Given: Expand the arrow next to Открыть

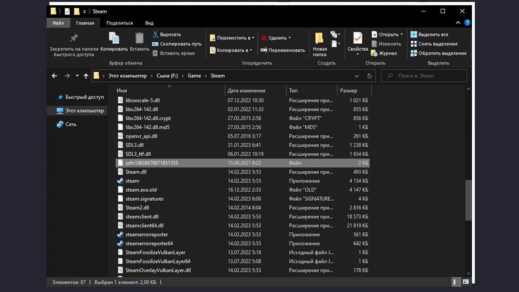Looking at the screenshot, I should click(402, 35).
